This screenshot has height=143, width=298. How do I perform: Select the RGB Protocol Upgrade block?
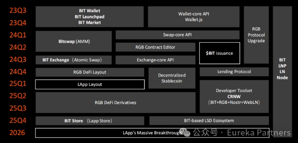click(x=256, y=35)
